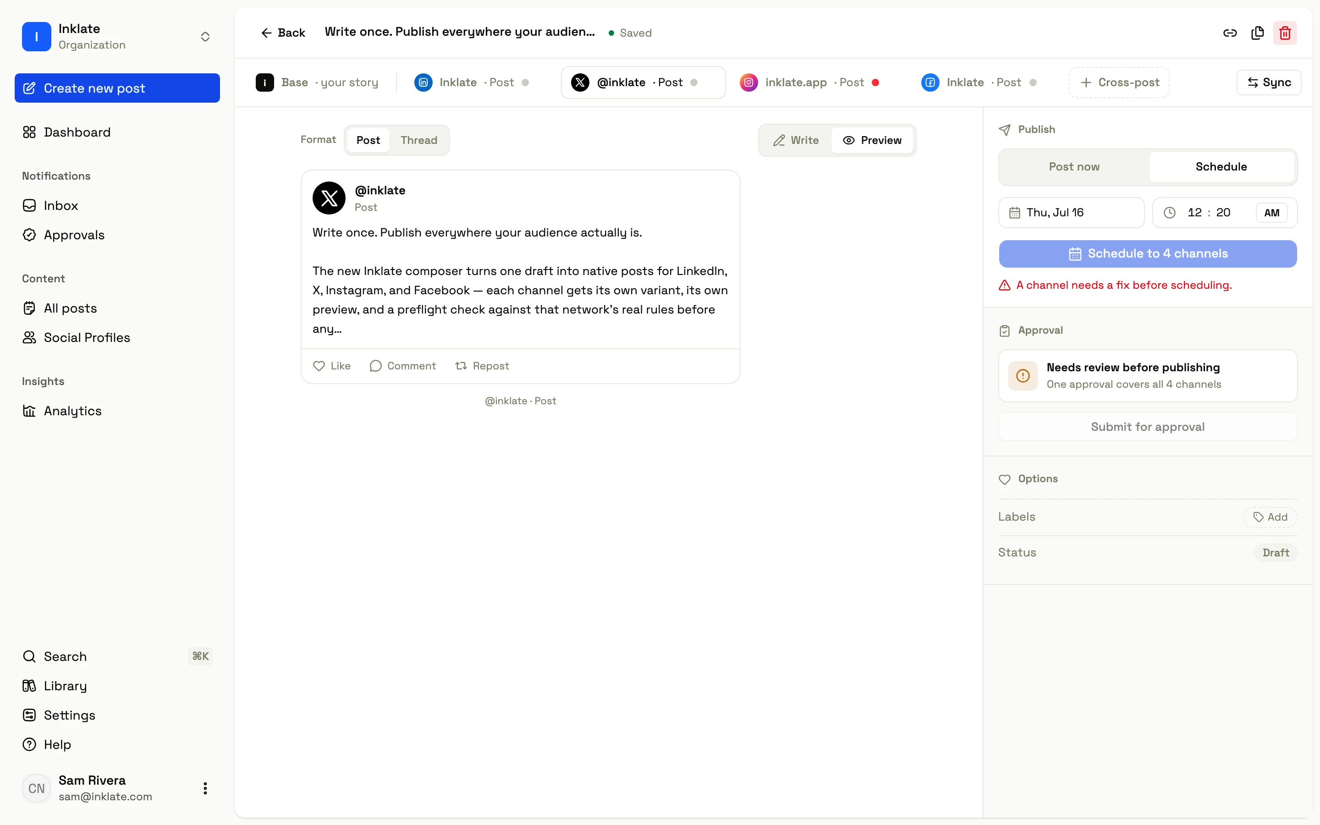Viewport: 1320px width, 825px height.
Task: Click the hour field showing 12
Action: 1194,213
